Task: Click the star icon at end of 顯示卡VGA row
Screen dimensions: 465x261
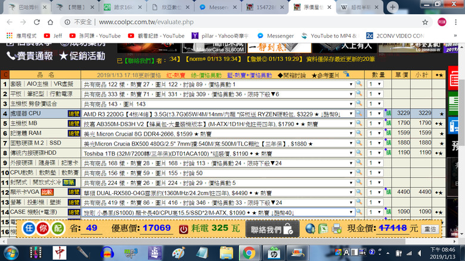Action: (x=439, y=193)
